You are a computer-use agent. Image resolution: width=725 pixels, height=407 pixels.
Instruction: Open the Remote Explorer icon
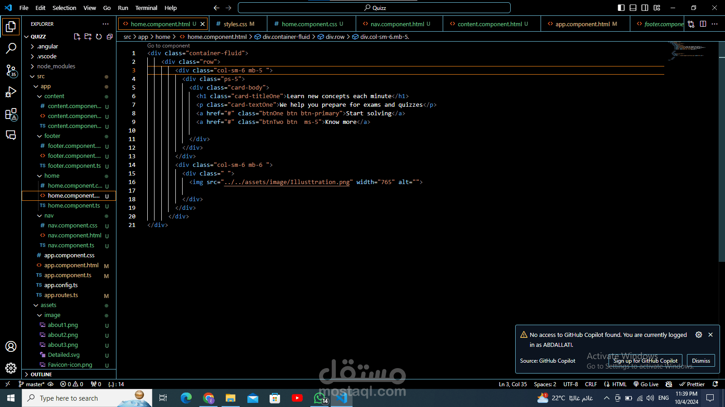tap(11, 135)
